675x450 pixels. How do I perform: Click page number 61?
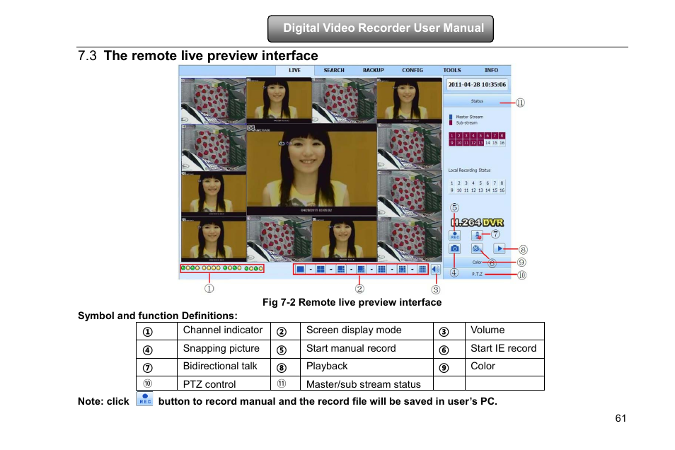pyautogui.click(x=621, y=418)
